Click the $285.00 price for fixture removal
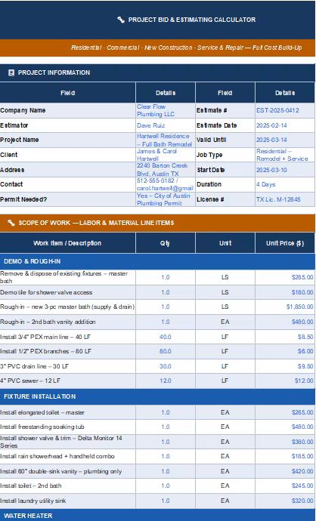Screen dimensions: 316x521 pos(302,277)
